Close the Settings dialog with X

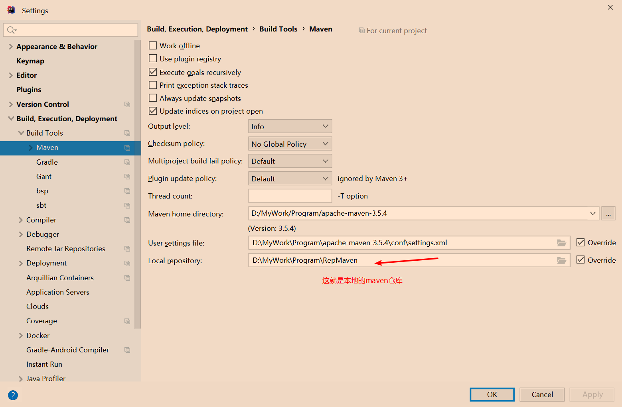click(x=610, y=7)
